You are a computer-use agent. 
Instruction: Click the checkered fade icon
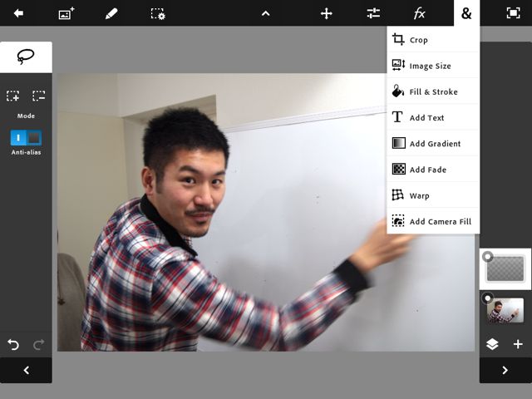(x=399, y=169)
